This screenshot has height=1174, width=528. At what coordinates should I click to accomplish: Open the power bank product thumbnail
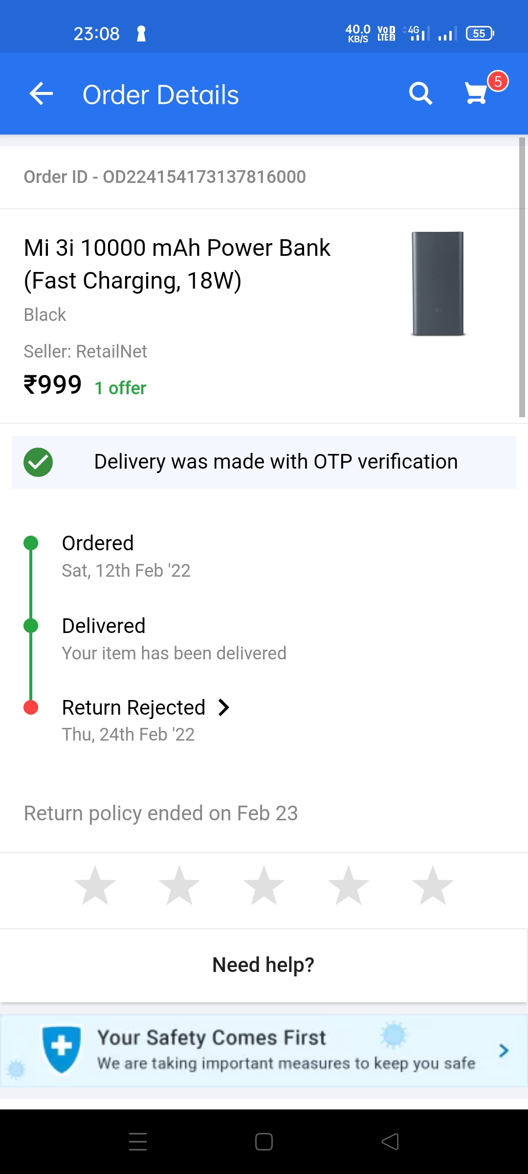438,284
